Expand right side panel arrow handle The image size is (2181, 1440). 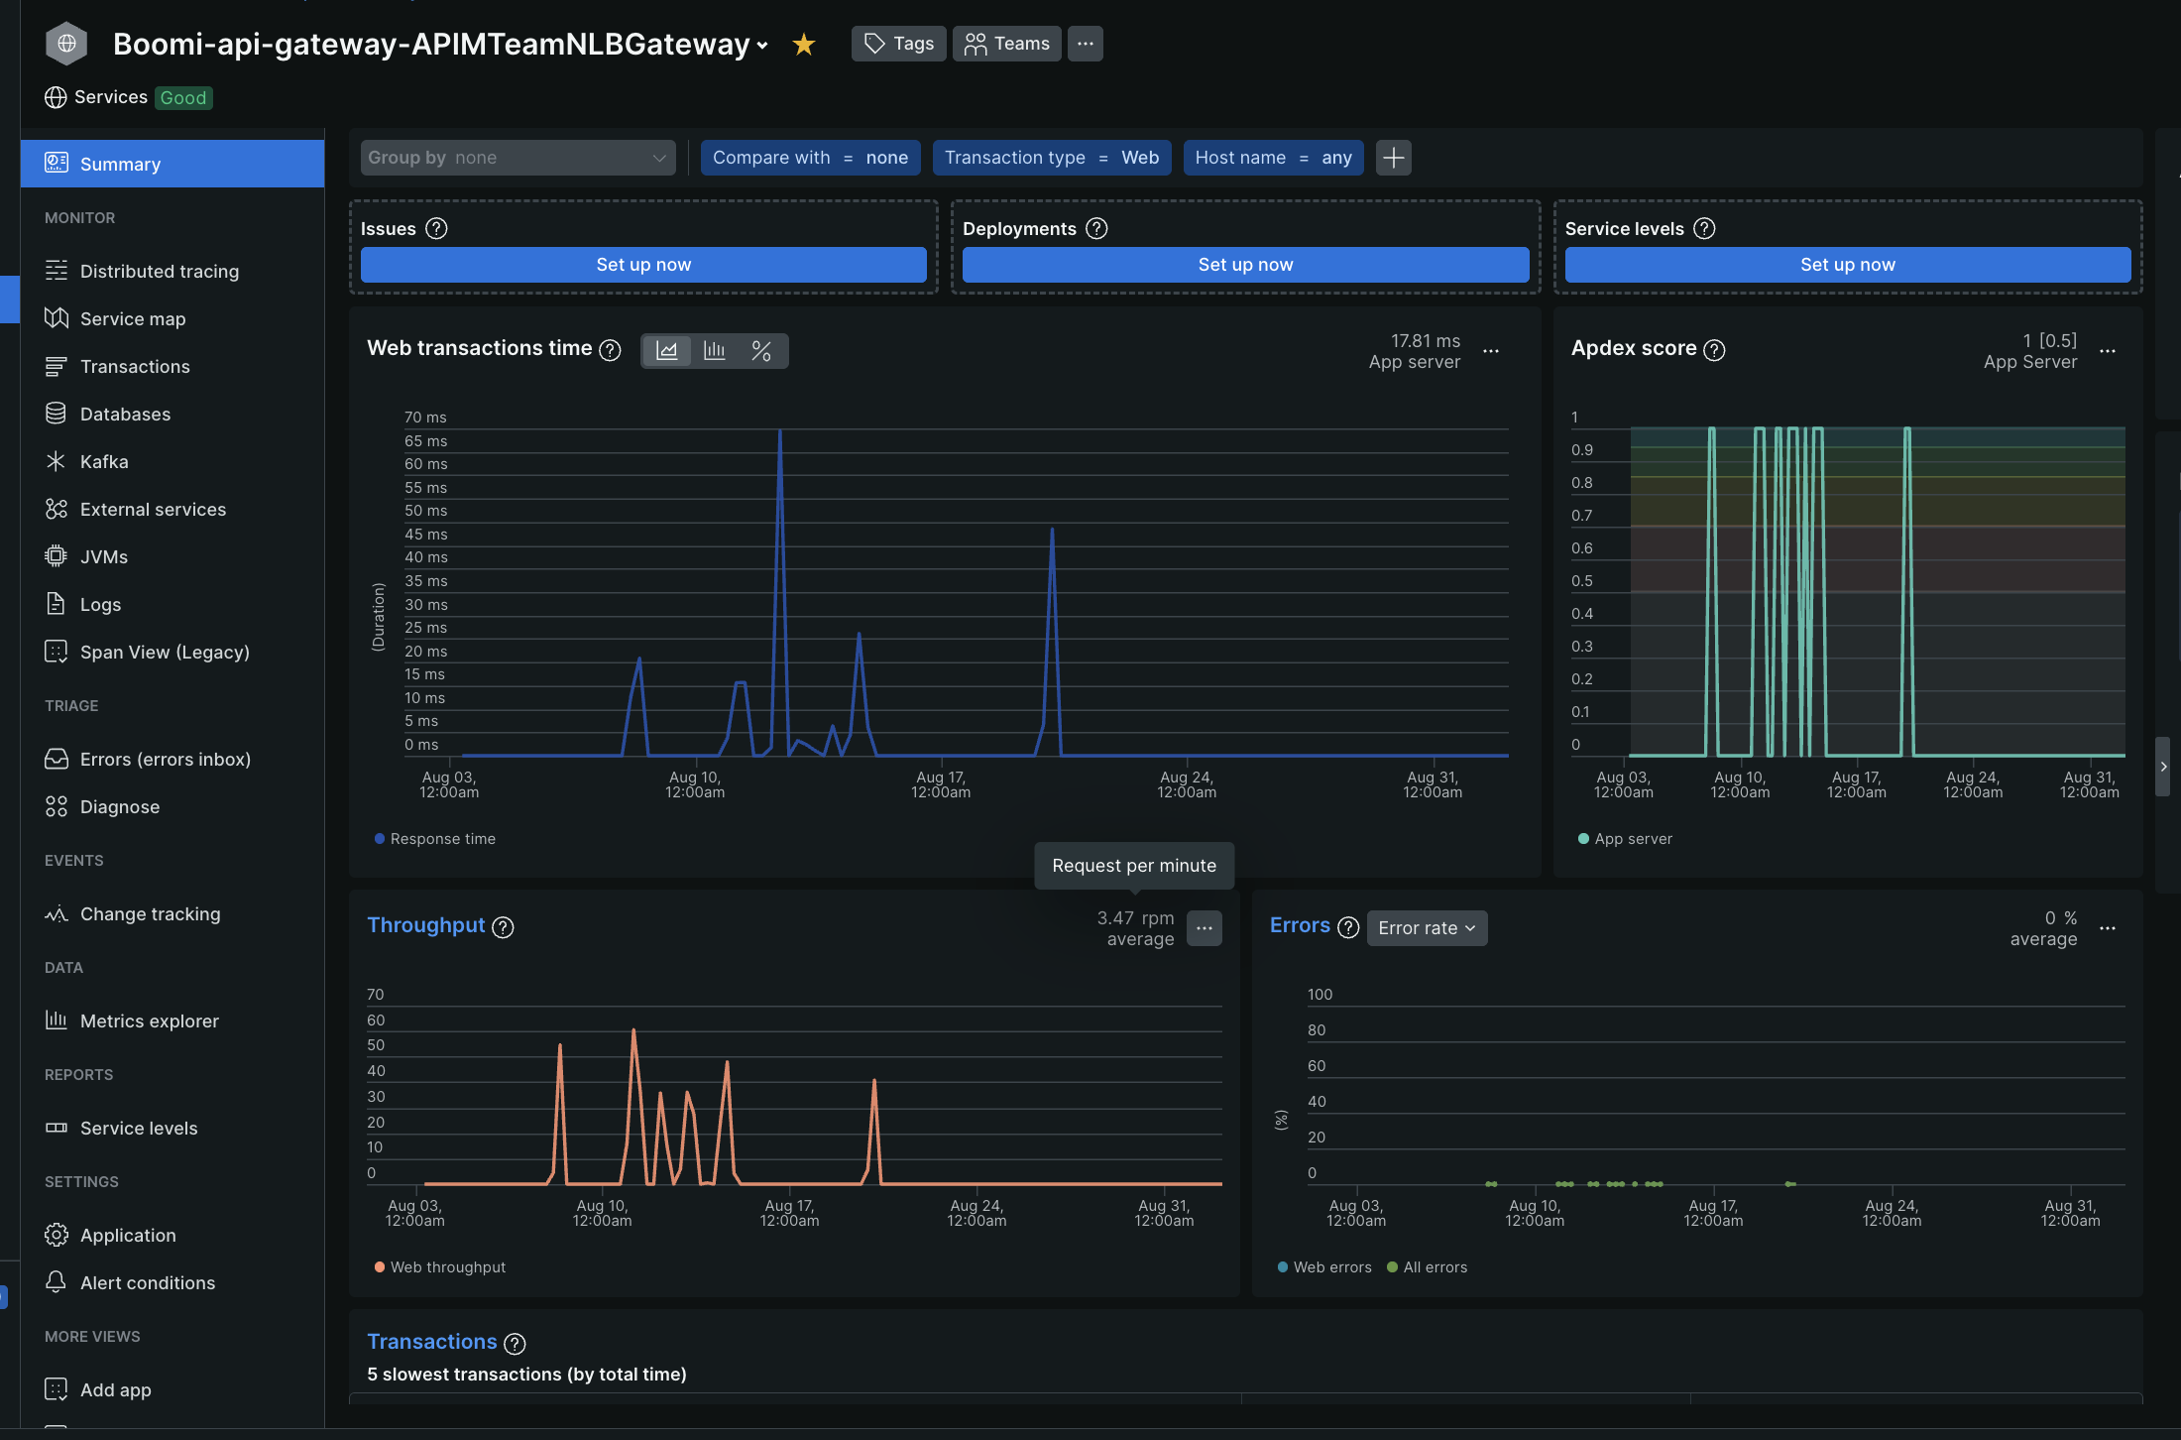[x=2163, y=767]
